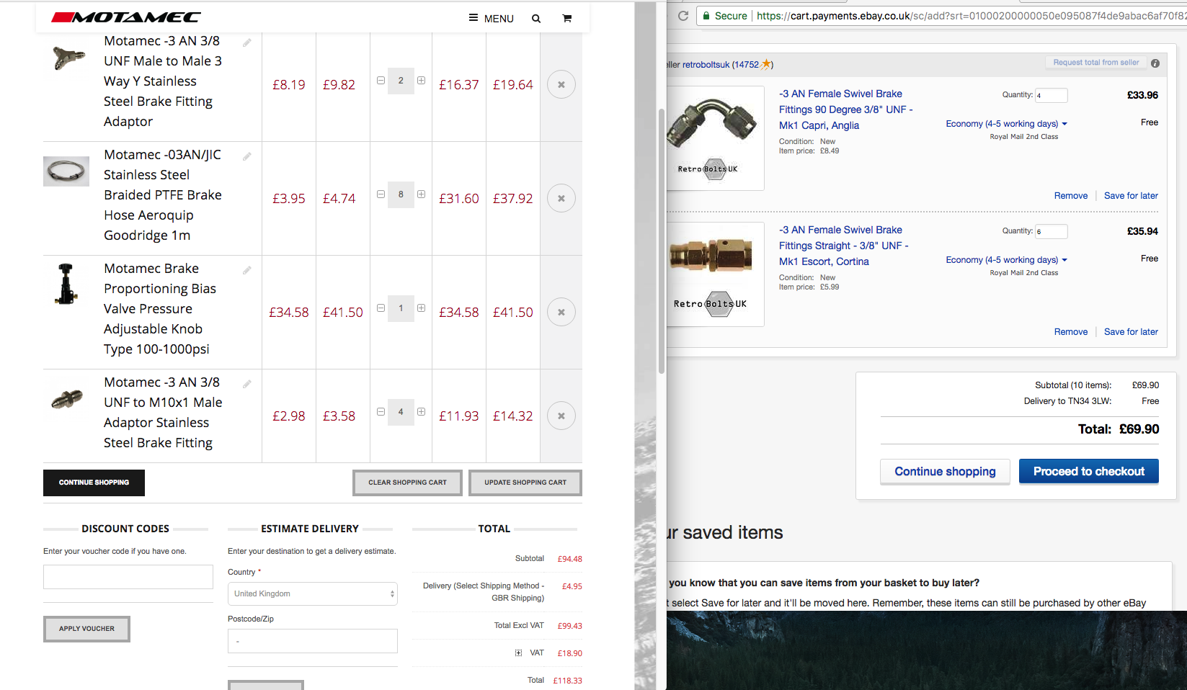Open the Motamec search icon

coord(536,19)
